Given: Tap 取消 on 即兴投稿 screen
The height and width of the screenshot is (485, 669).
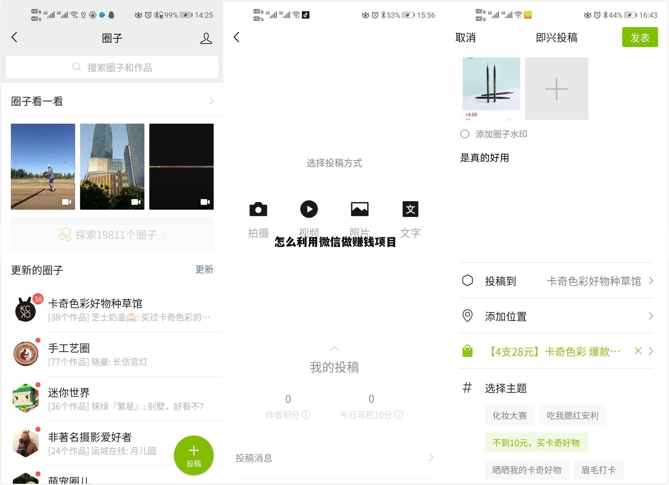Looking at the screenshot, I should (x=465, y=37).
